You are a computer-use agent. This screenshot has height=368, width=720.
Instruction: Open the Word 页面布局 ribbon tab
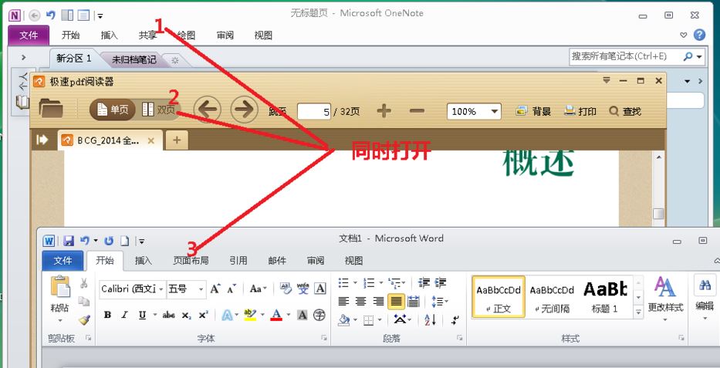click(191, 261)
